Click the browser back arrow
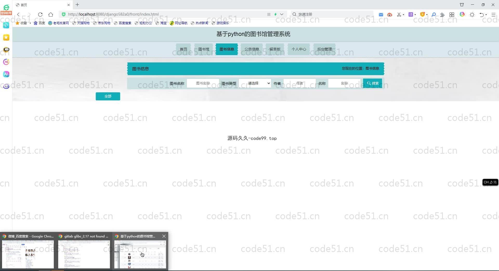 18,14
